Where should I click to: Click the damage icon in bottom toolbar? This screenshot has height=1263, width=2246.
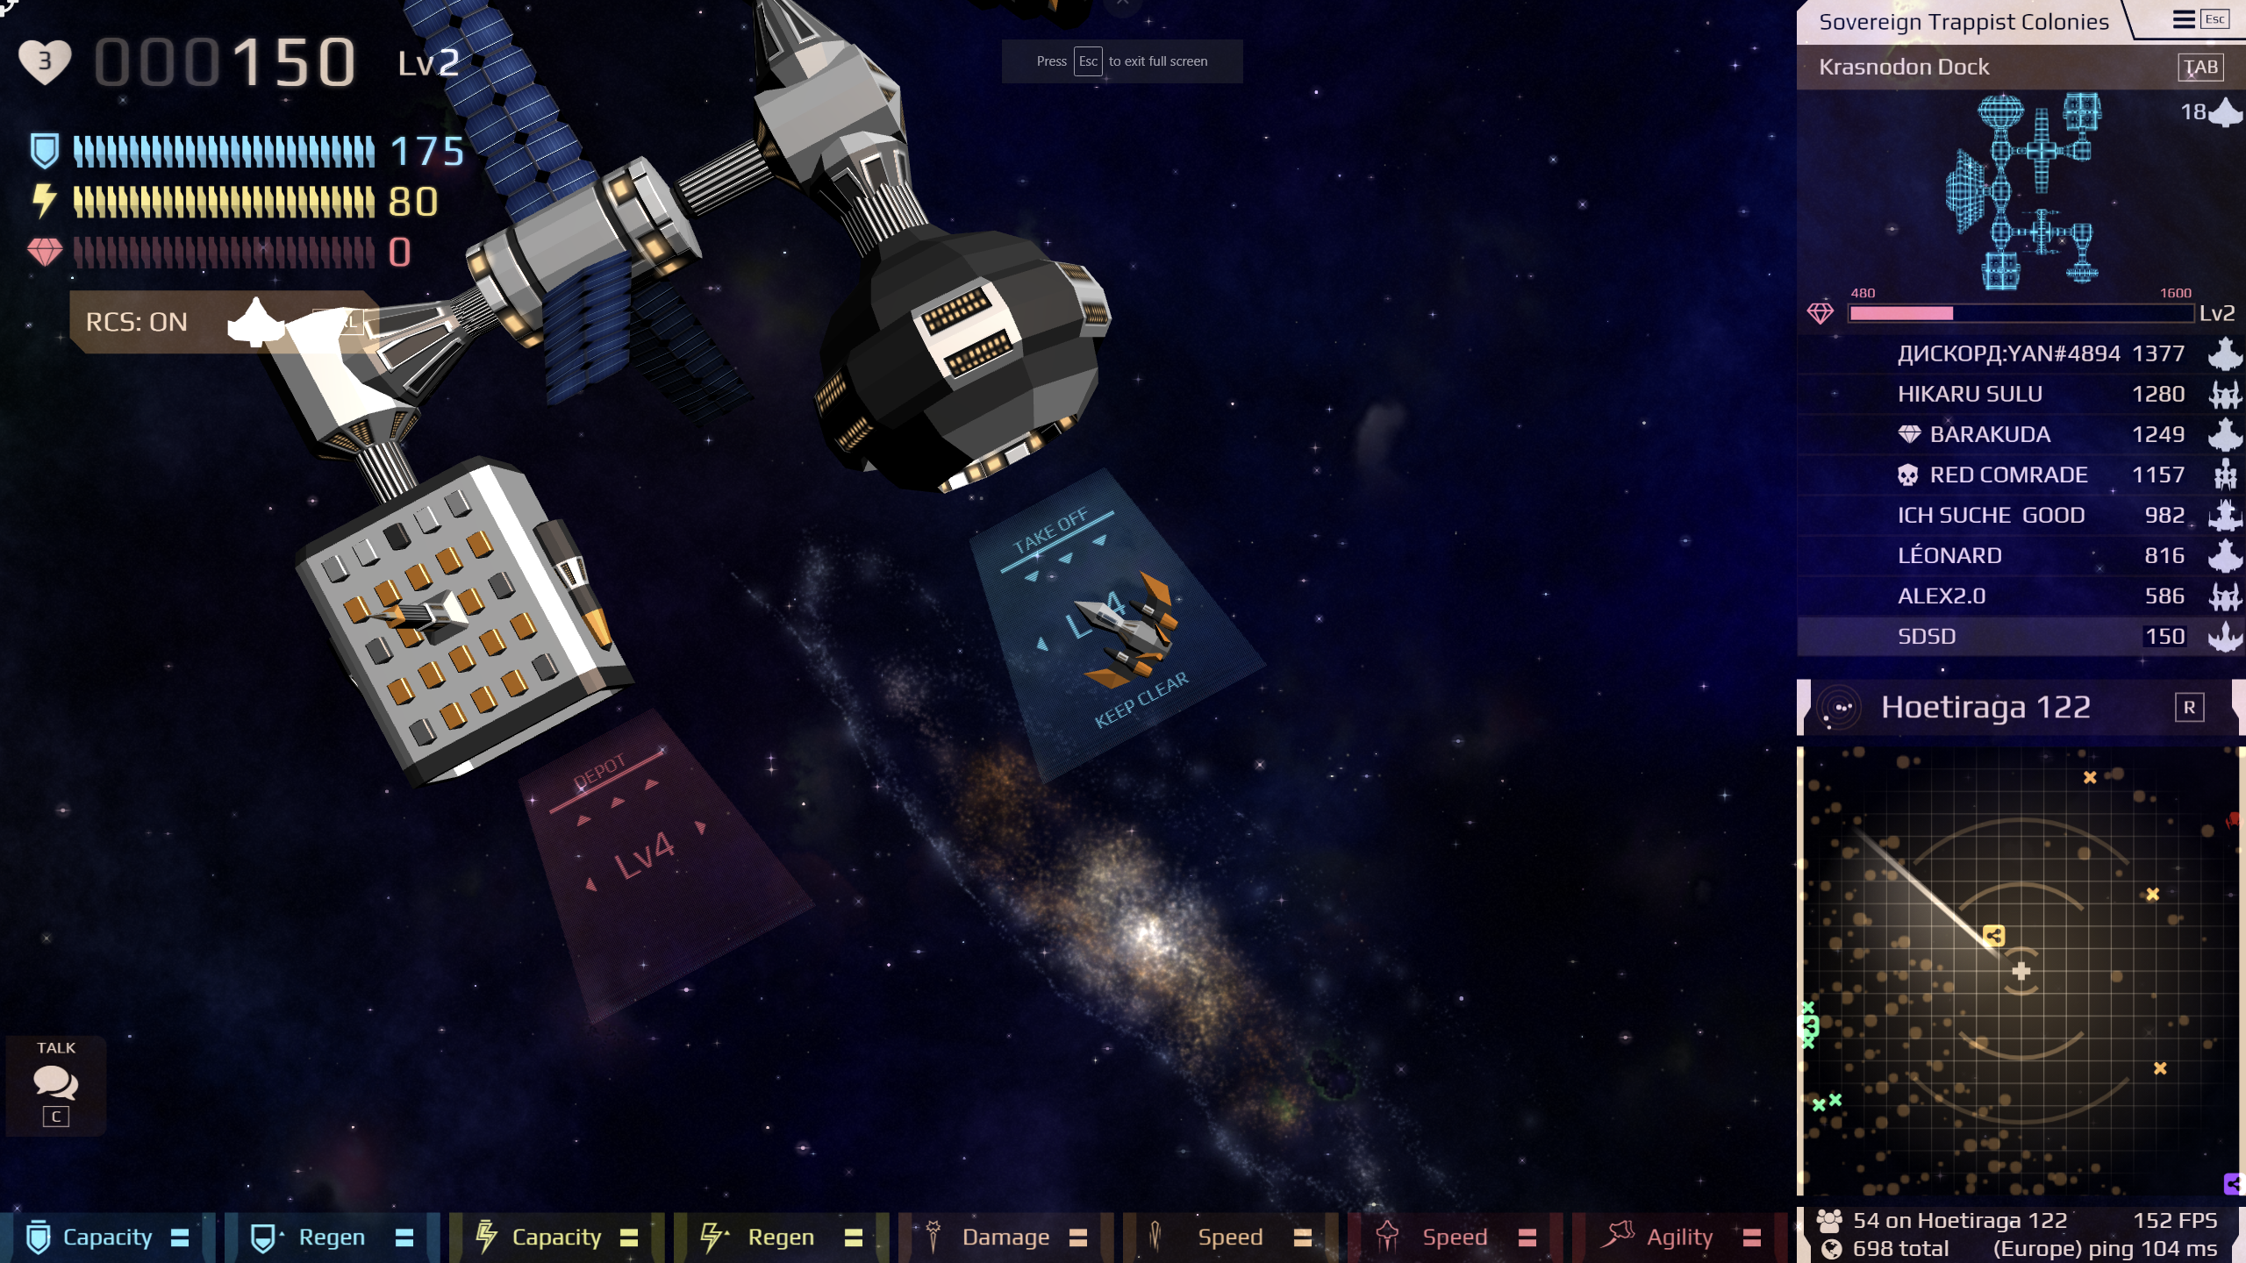pos(928,1235)
